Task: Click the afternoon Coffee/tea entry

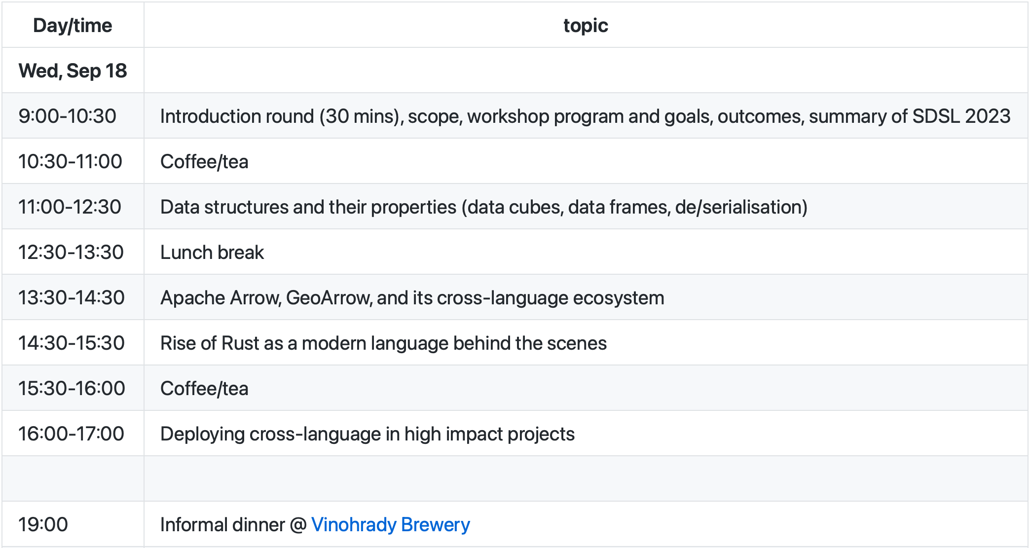Action: [x=204, y=388]
